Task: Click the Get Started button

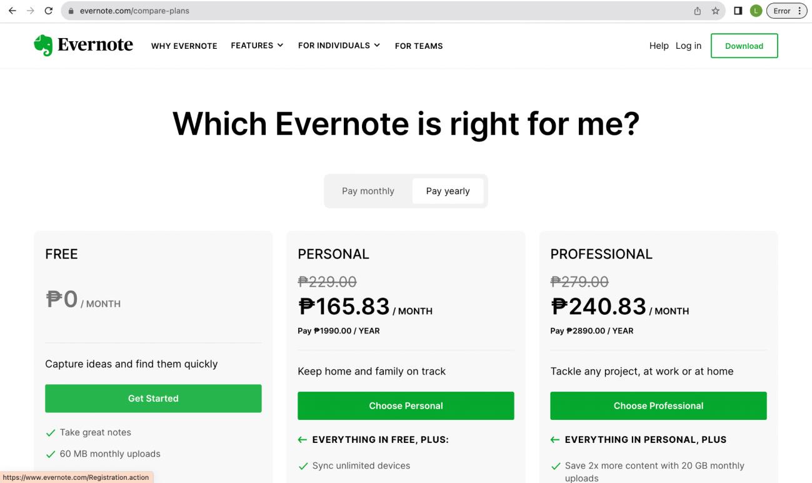Action: [153, 399]
